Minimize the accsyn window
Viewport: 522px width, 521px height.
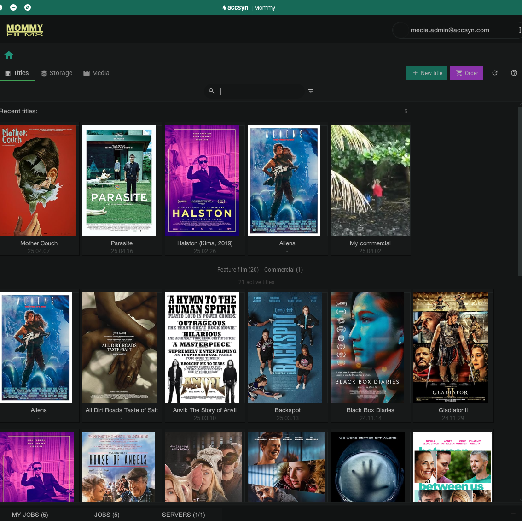tap(13, 7)
